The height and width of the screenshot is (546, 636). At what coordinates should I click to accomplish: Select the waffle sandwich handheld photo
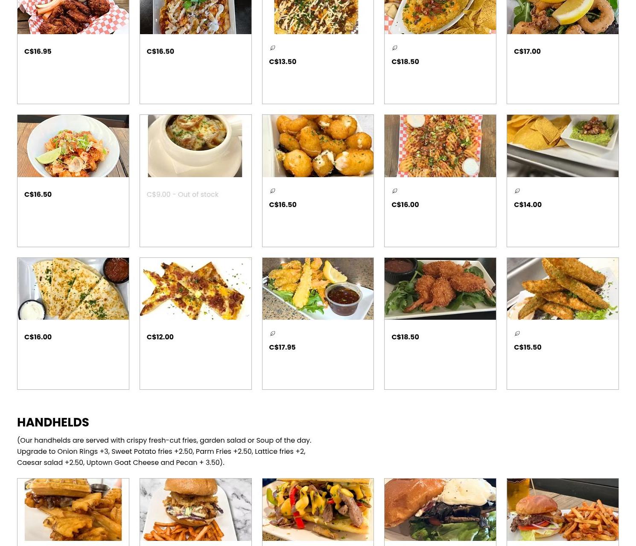(73, 510)
